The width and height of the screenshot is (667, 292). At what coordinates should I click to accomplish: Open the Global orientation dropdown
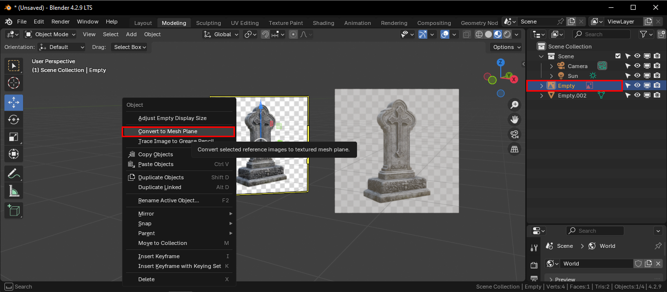tap(221, 34)
